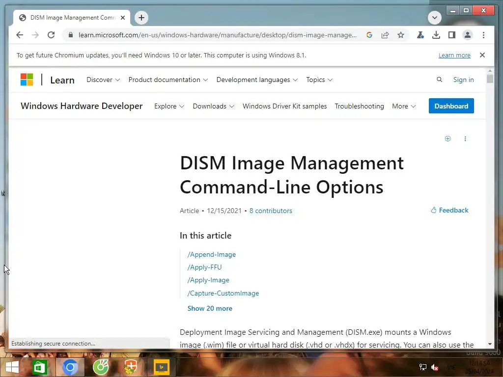Open the green Cốc Cốc taskbar icon
This screenshot has width=503, height=377.
point(101,367)
